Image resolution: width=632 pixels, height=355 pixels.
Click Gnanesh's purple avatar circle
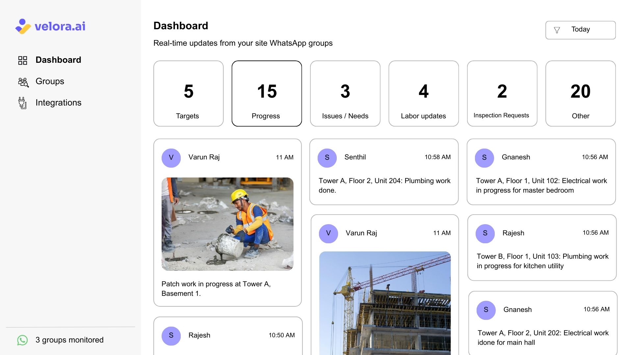484,158
